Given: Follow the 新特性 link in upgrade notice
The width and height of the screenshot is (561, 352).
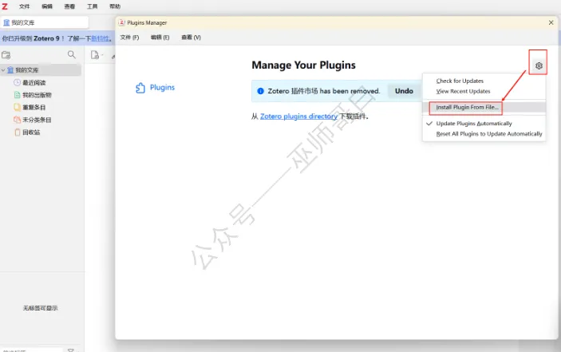Looking at the screenshot, I should (x=101, y=38).
